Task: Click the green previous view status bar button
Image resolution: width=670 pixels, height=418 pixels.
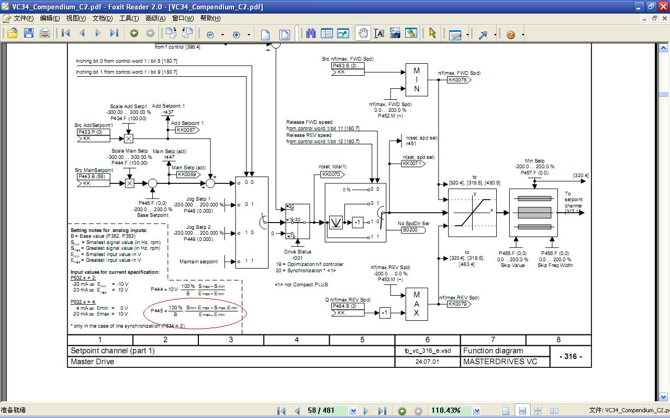Action: (x=402, y=411)
